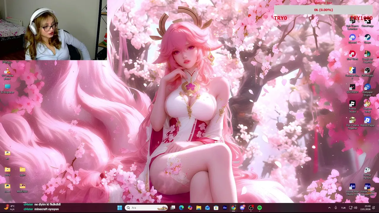This screenshot has height=213, width=379.
Task: Open the Epic Games Launcher shortcut
Action: [x=352, y=24]
